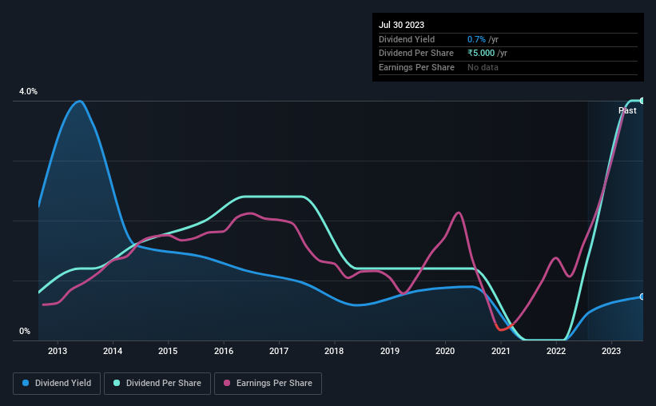Click the 0% y-axis label

tap(25, 331)
